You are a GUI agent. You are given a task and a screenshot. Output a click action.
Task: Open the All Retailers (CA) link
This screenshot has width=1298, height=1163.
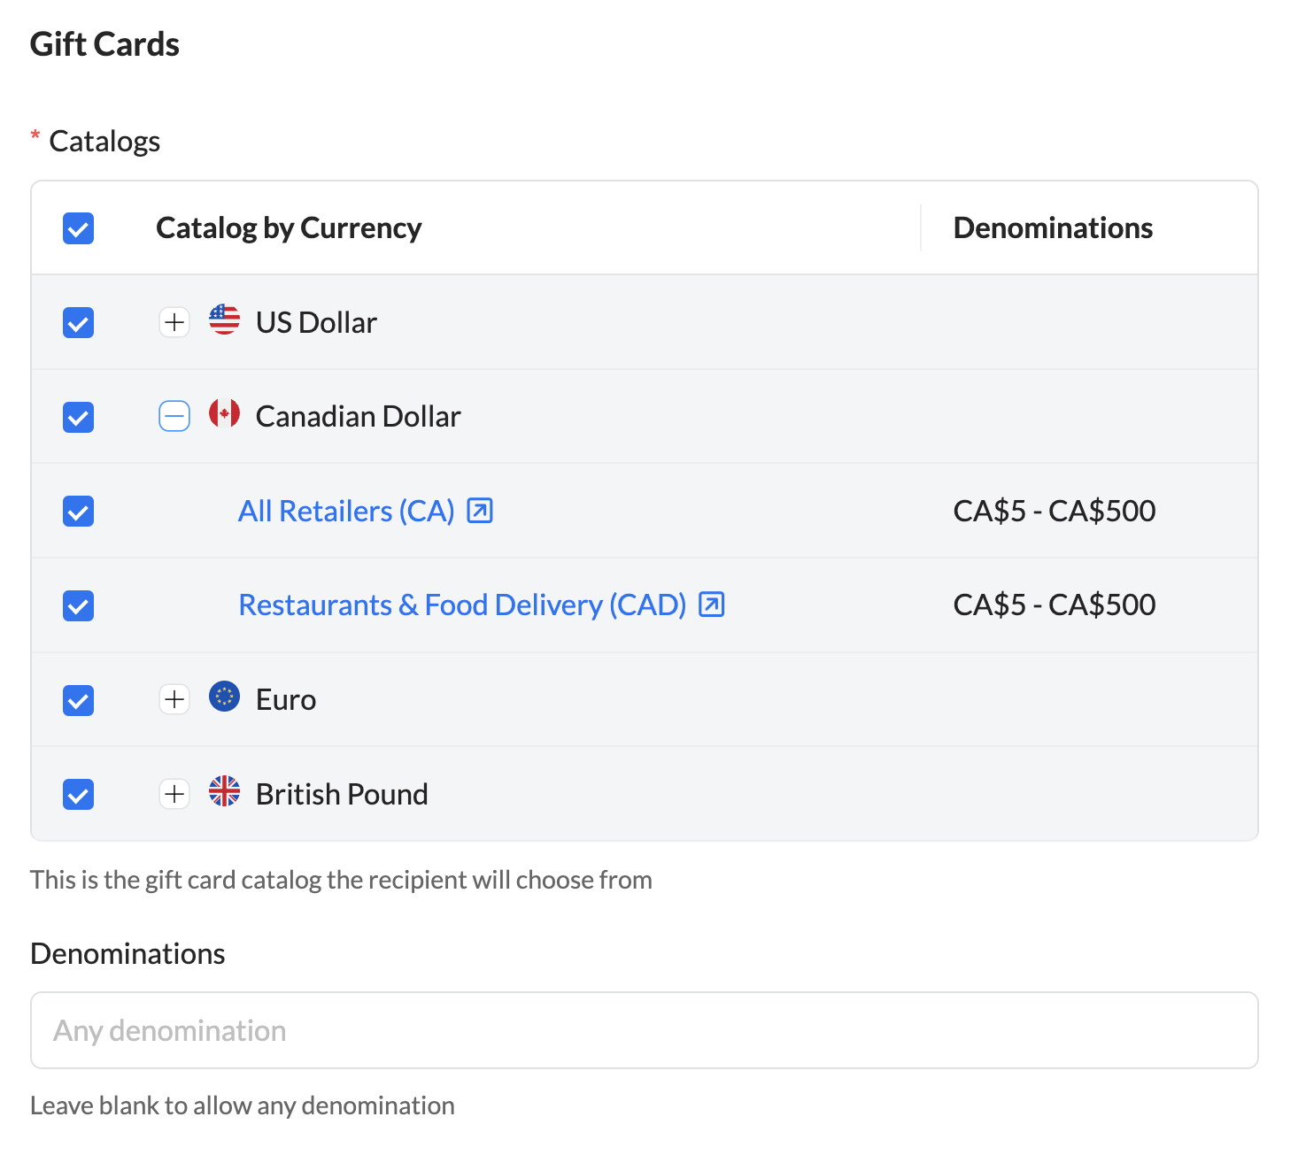[346, 512]
